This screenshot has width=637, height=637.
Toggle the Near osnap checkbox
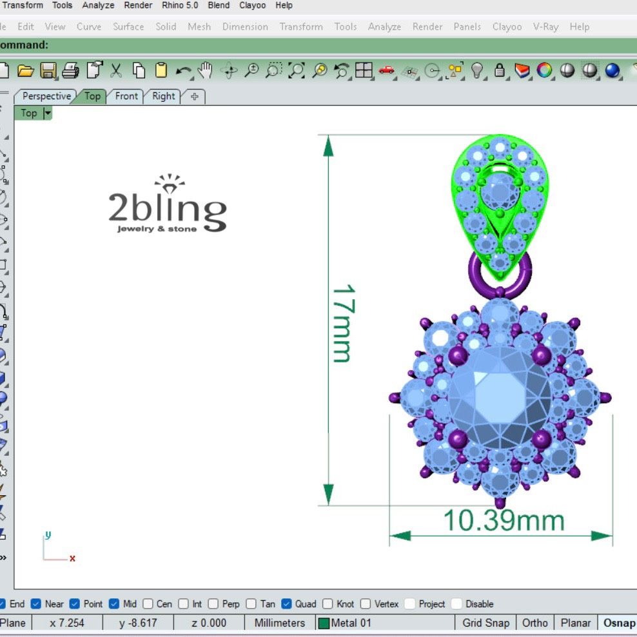[36, 604]
